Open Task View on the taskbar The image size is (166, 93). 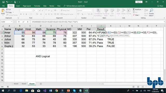(15, 91)
